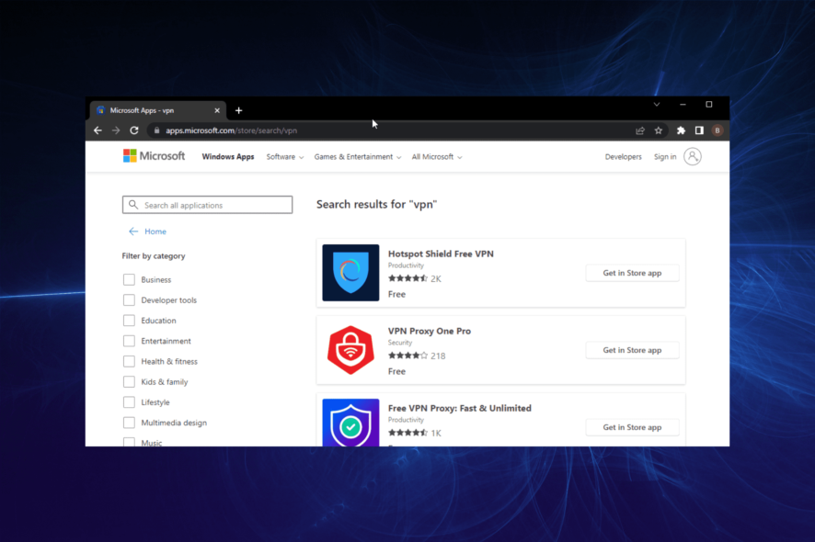Screen dimensions: 815x542
Task: Open the VPN Proxy One Pro app icon
Action: [x=350, y=350]
